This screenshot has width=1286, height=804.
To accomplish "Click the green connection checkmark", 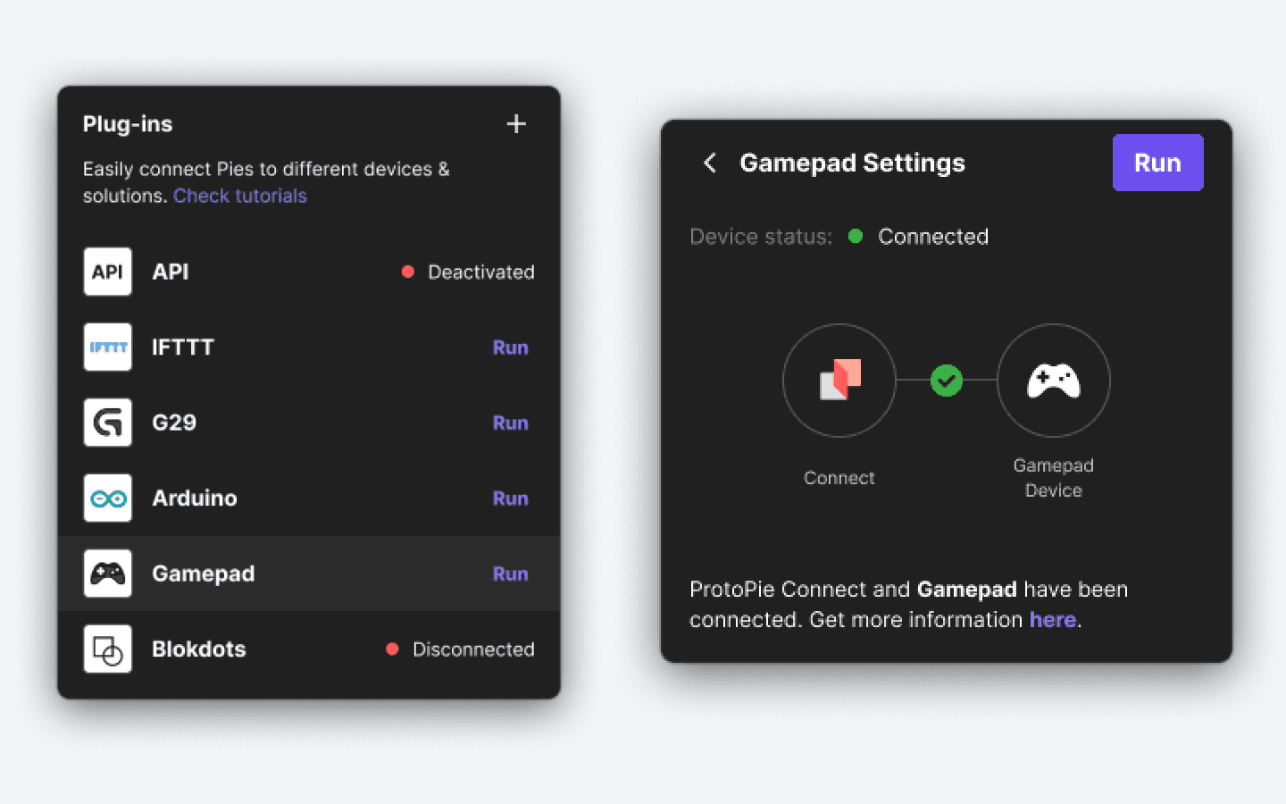I will click(x=946, y=381).
